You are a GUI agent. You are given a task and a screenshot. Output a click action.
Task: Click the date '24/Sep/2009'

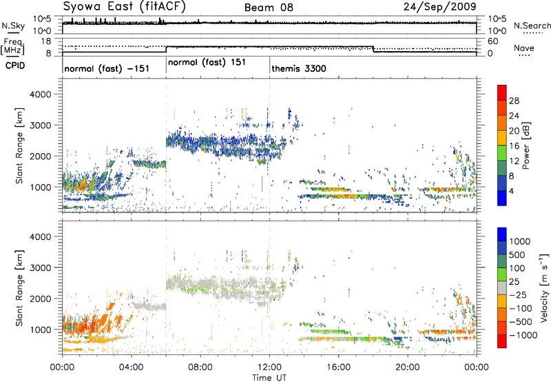click(439, 7)
